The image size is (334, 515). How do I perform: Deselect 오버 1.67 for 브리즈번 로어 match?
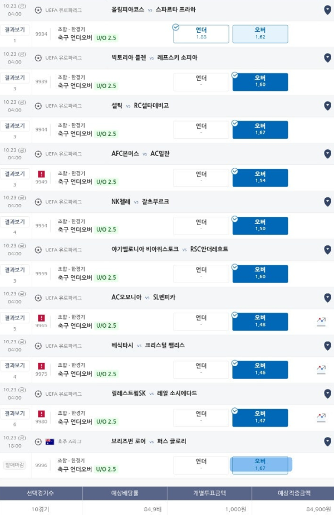260,465
